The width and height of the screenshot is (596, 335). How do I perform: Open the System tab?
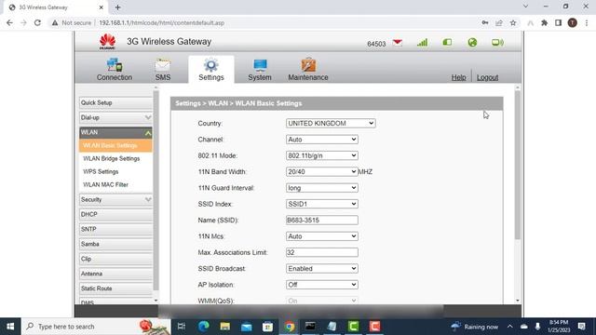click(x=260, y=70)
